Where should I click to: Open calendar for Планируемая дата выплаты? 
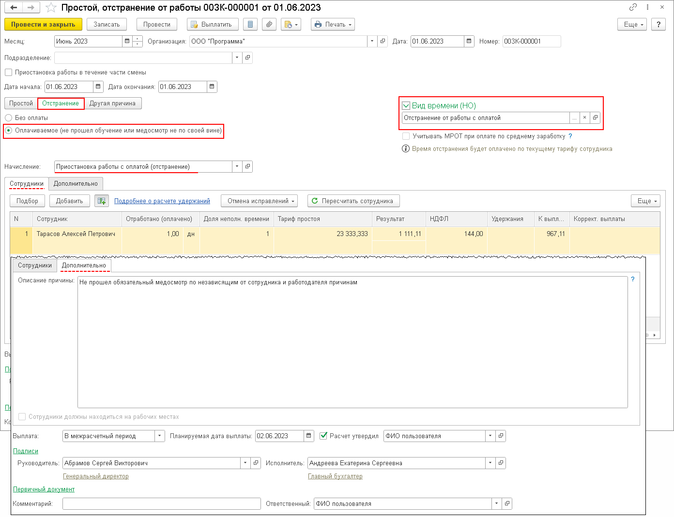(309, 436)
